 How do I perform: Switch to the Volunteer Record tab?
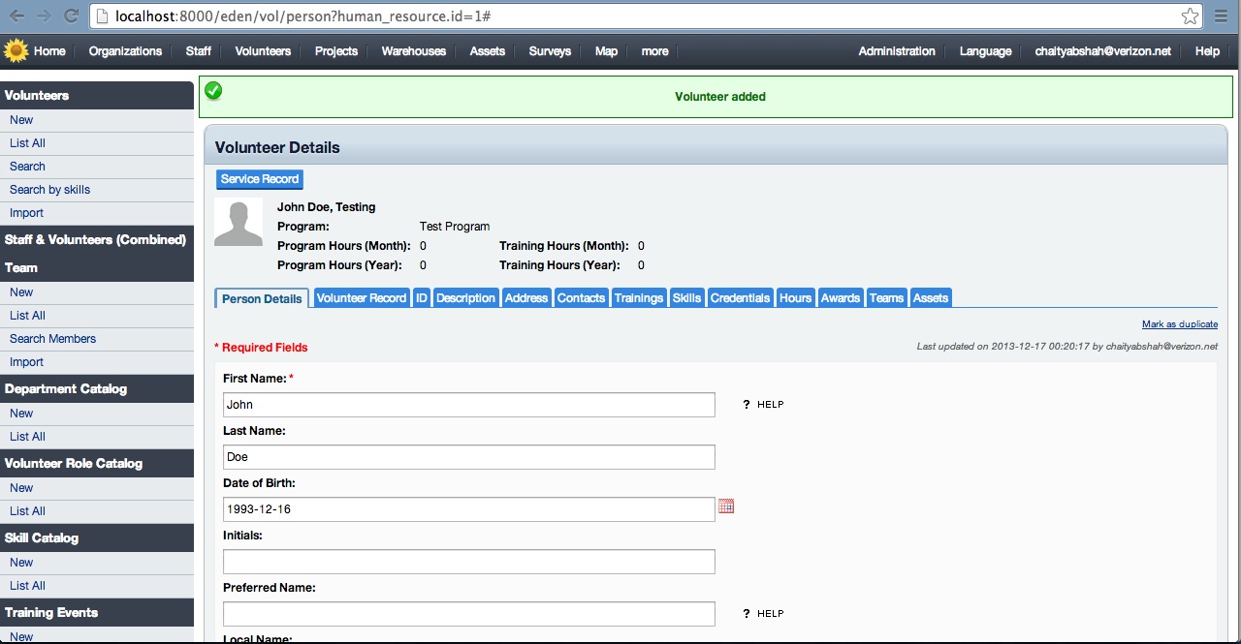click(361, 298)
